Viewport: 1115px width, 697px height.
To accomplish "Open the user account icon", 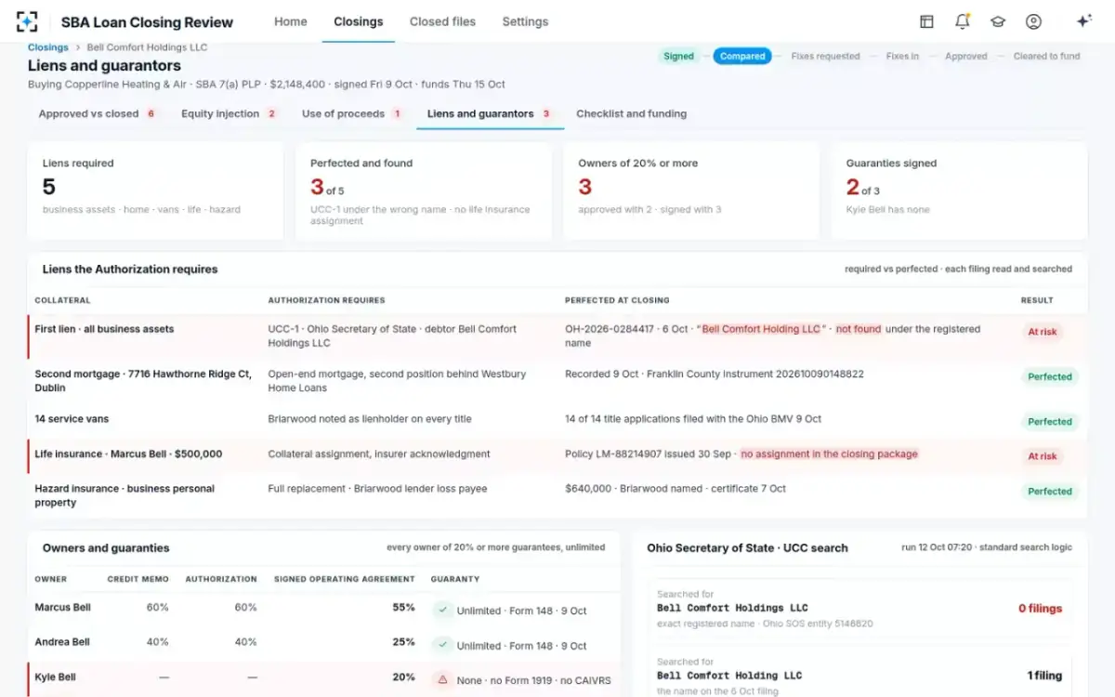I will click(x=1033, y=21).
